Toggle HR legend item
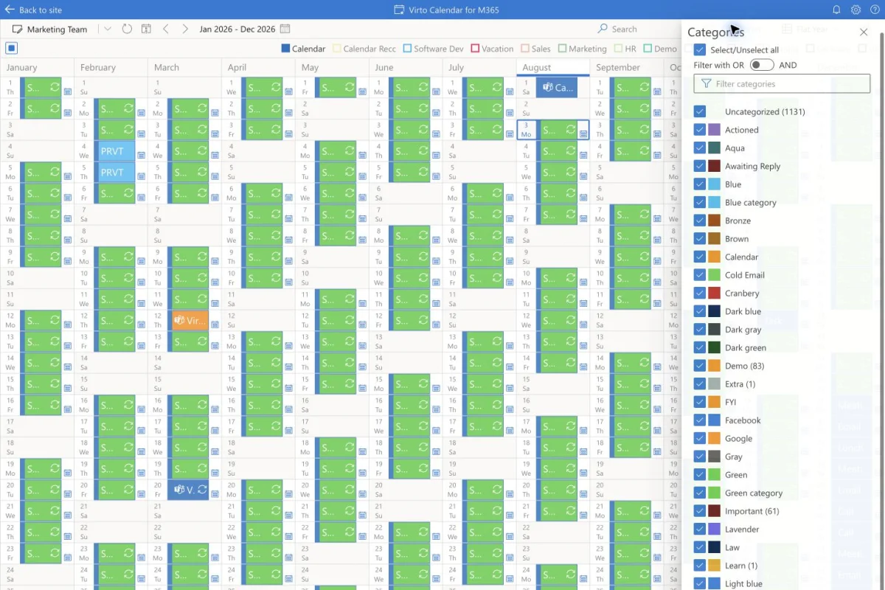 tap(625, 49)
